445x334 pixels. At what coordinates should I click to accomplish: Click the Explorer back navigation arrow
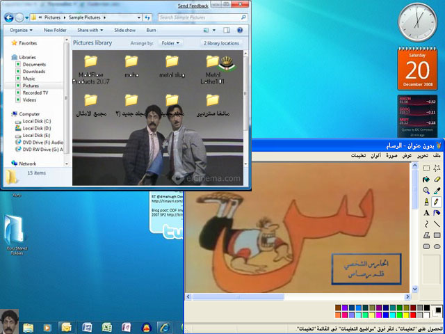point(9,17)
